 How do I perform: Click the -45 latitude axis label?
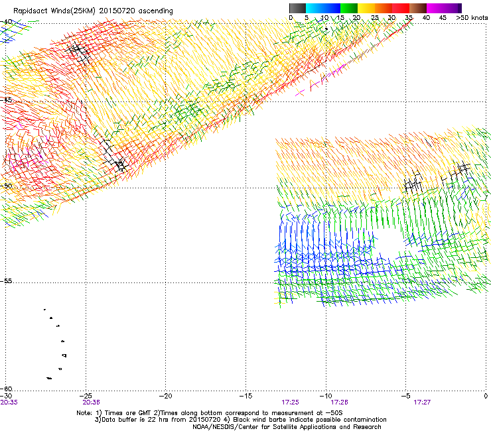coord(6,100)
